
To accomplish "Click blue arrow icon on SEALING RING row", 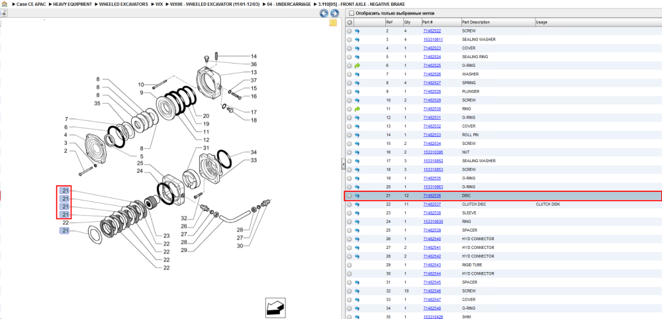I will (357, 57).
